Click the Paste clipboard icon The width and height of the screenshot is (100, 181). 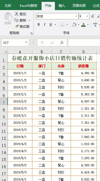(8, 16)
